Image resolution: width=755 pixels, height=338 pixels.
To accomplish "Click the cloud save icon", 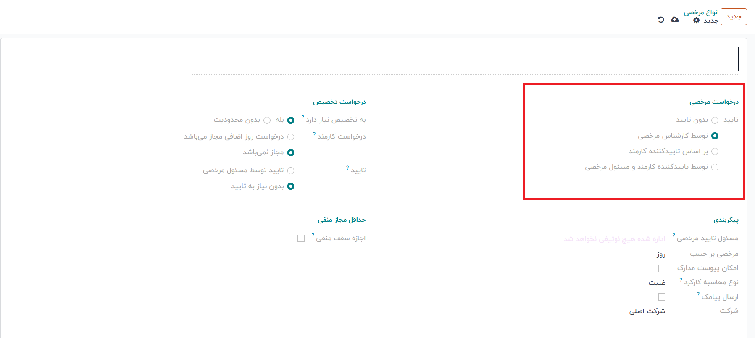I will coord(675,20).
